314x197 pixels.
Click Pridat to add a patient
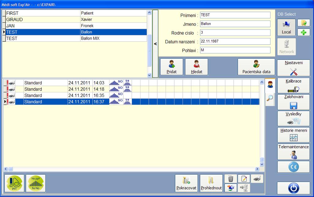click(171, 67)
